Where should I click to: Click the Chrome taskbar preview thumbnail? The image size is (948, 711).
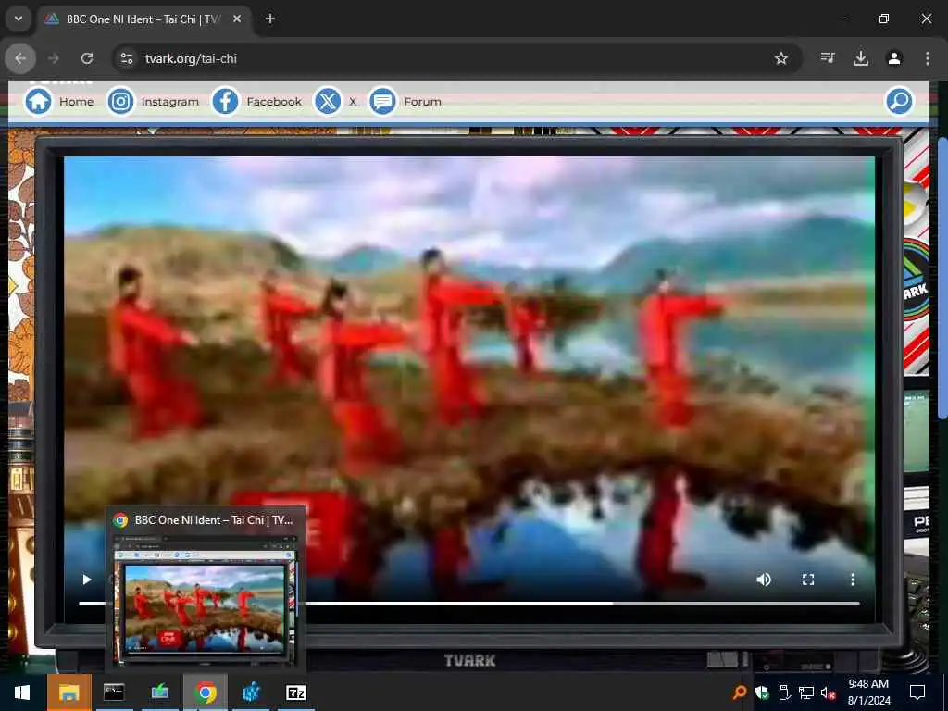tap(205, 599)
